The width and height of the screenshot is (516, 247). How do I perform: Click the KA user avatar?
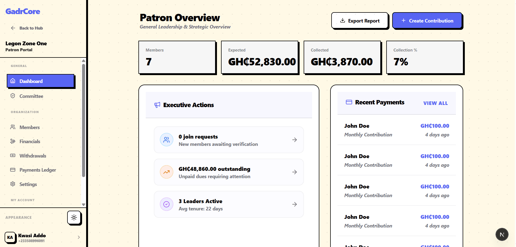click(x=10, y=237)
